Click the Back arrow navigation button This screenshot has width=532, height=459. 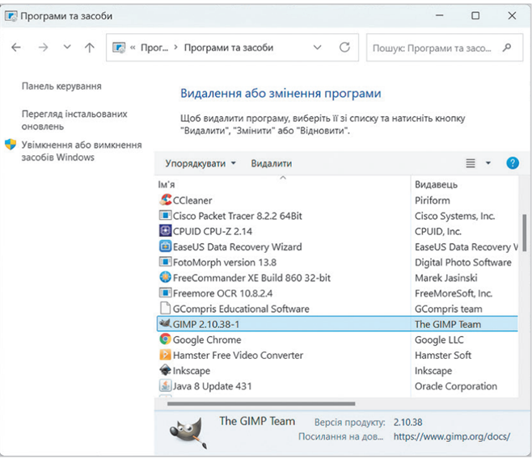coord(16,48)
